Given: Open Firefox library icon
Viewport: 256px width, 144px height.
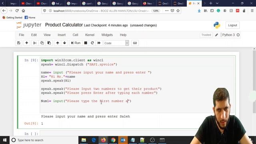Looking at the screenshot, I should [x=206, y=11].
